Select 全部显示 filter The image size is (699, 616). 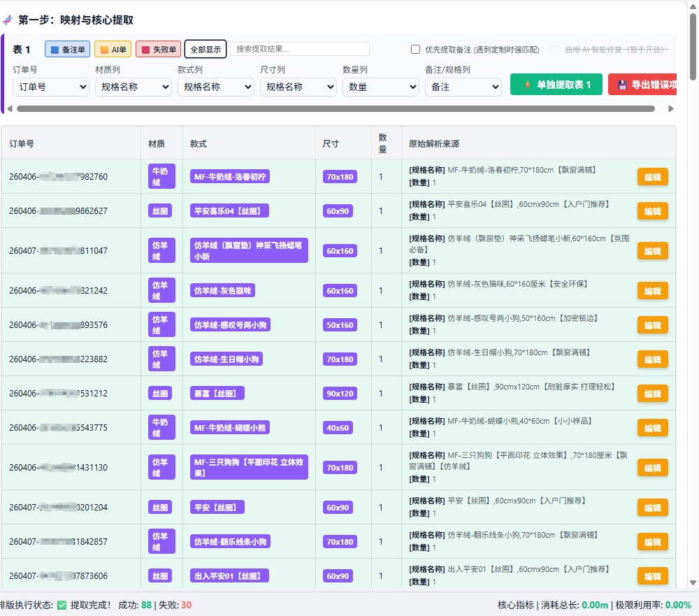tap(206, 49)
